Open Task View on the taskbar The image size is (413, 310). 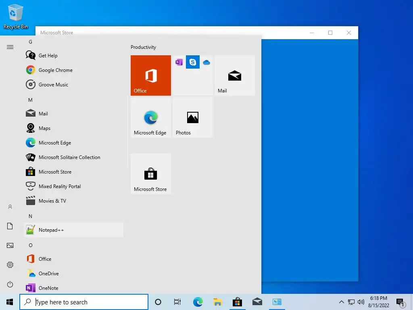click(177, 302)
